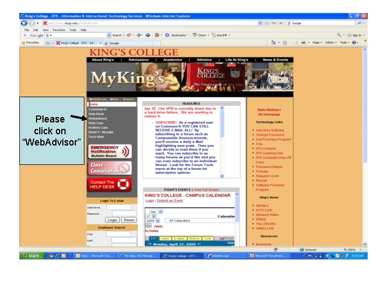
Task: Click the calendar Go button
Action: tap(148, 226)
